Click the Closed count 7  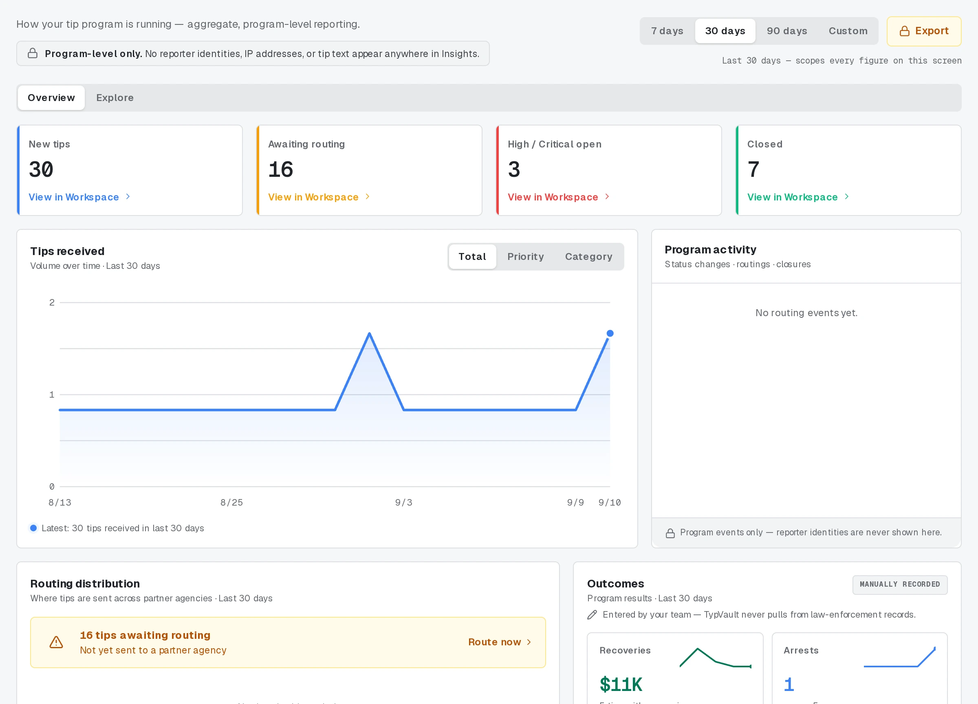tap(753, 169)
